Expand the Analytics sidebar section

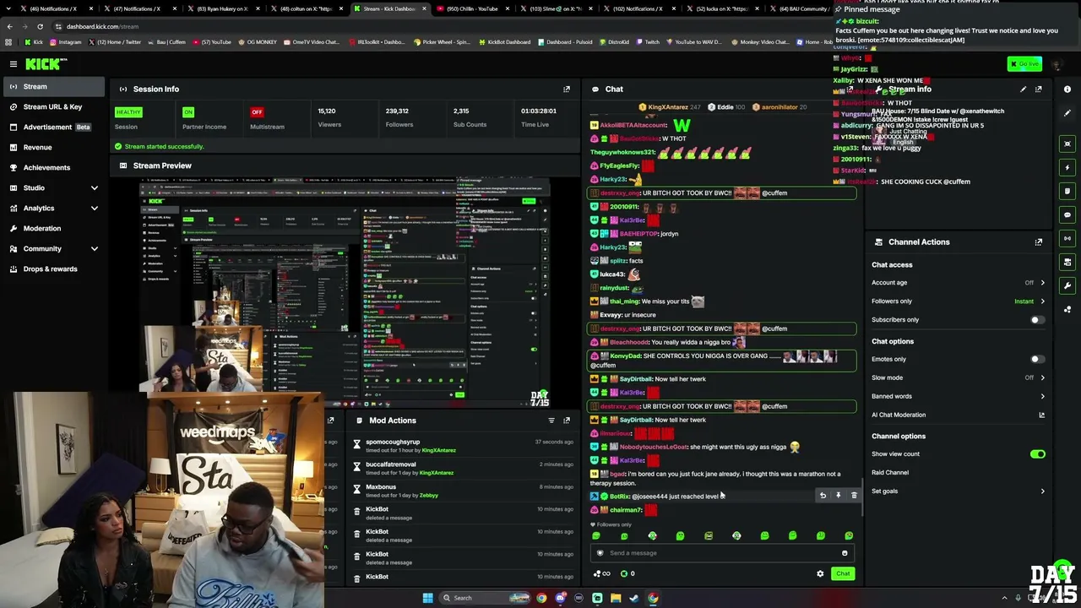pyautogui.click(x=94, y=208)
